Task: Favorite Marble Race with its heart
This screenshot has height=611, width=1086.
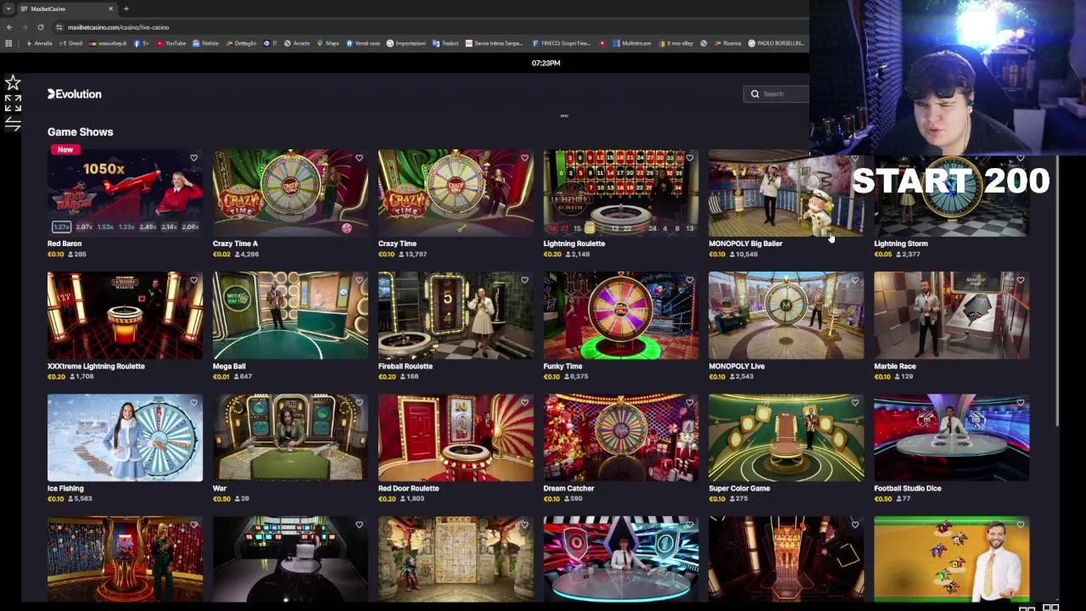Action: [x=1021, y=280]
